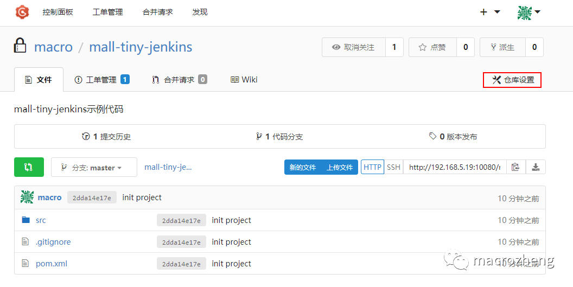The width and height of the screenshot is (573, 287).
Task: Open the user avatar dropdown menu
Action: click(529, 12)
